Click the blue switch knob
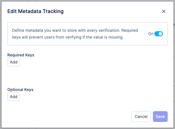This screenshot has width=175, height=129. [160, 34]
